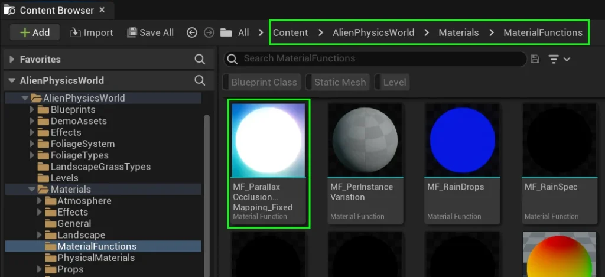This screenshot has width=605, height=277.
Task: Open the filter settings icon dropdown
Action: [x=559, y=58]
